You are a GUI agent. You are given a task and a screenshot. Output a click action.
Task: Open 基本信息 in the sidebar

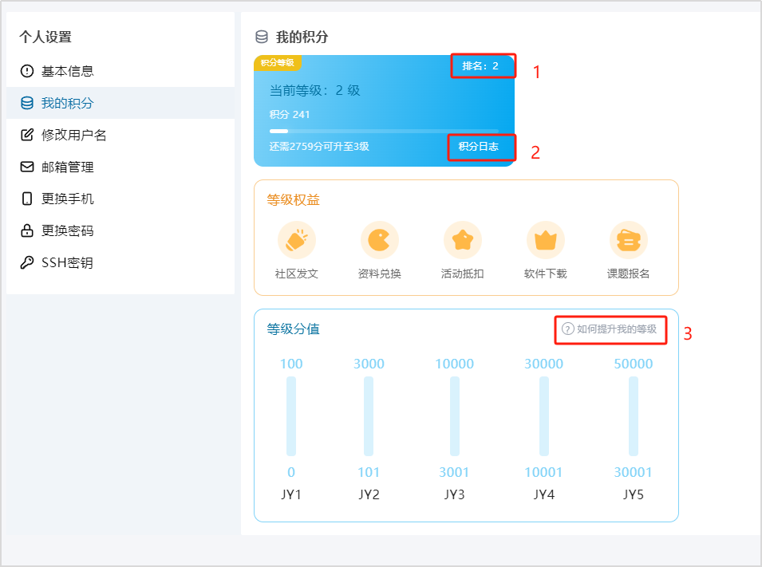click(68, 71)
